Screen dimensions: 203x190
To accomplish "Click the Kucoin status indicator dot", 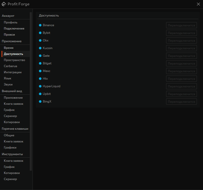I will tap(40, 48).
